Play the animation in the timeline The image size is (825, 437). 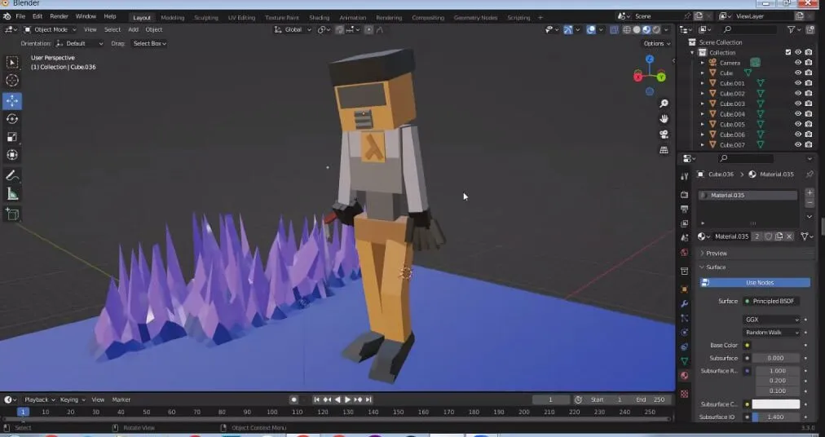click(347, 399)
